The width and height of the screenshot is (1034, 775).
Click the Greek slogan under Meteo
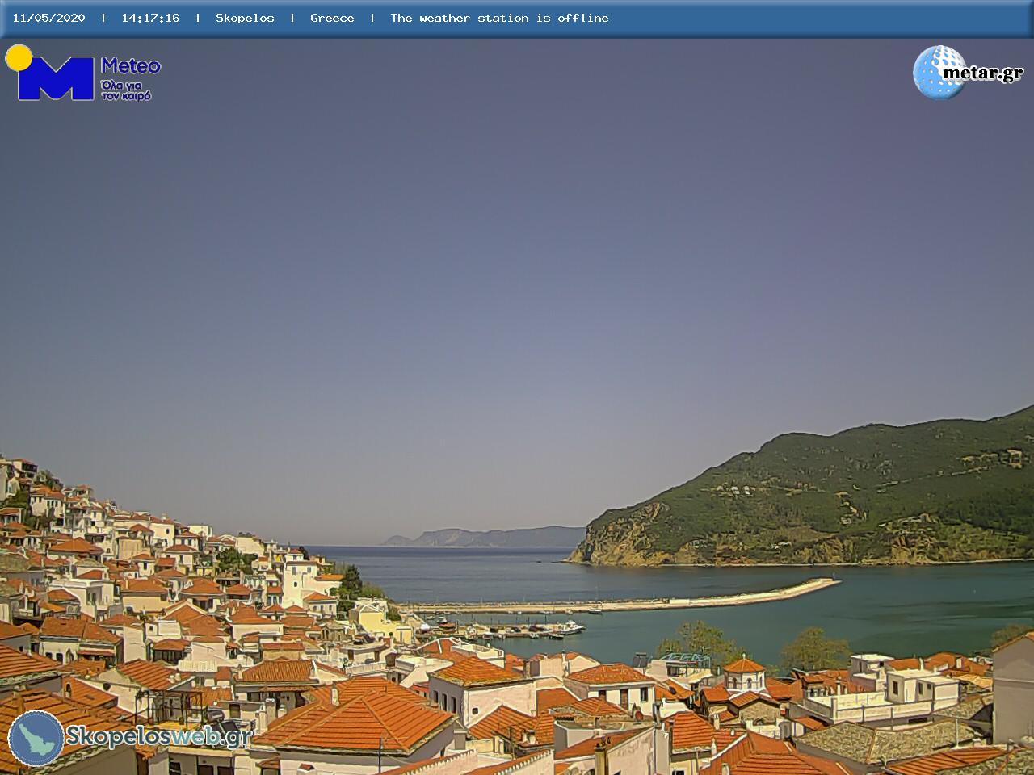point(126,90)
